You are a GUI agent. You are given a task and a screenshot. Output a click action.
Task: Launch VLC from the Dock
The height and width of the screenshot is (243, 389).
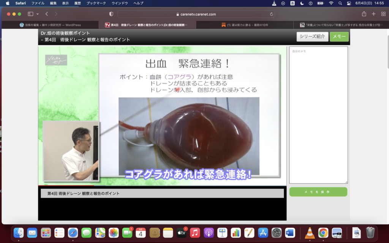pos(310,233)
